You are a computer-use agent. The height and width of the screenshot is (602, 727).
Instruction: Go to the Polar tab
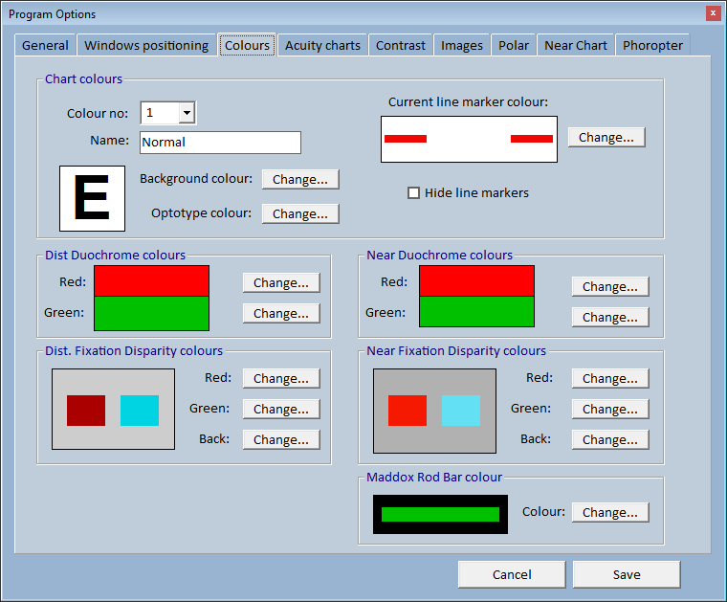(x=514, y=45)
